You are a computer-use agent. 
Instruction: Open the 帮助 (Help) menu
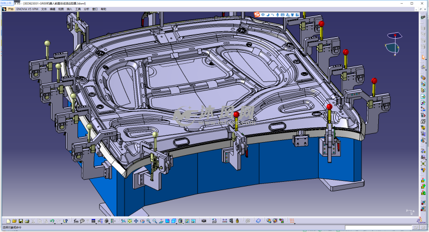click(x=104, y=9)
